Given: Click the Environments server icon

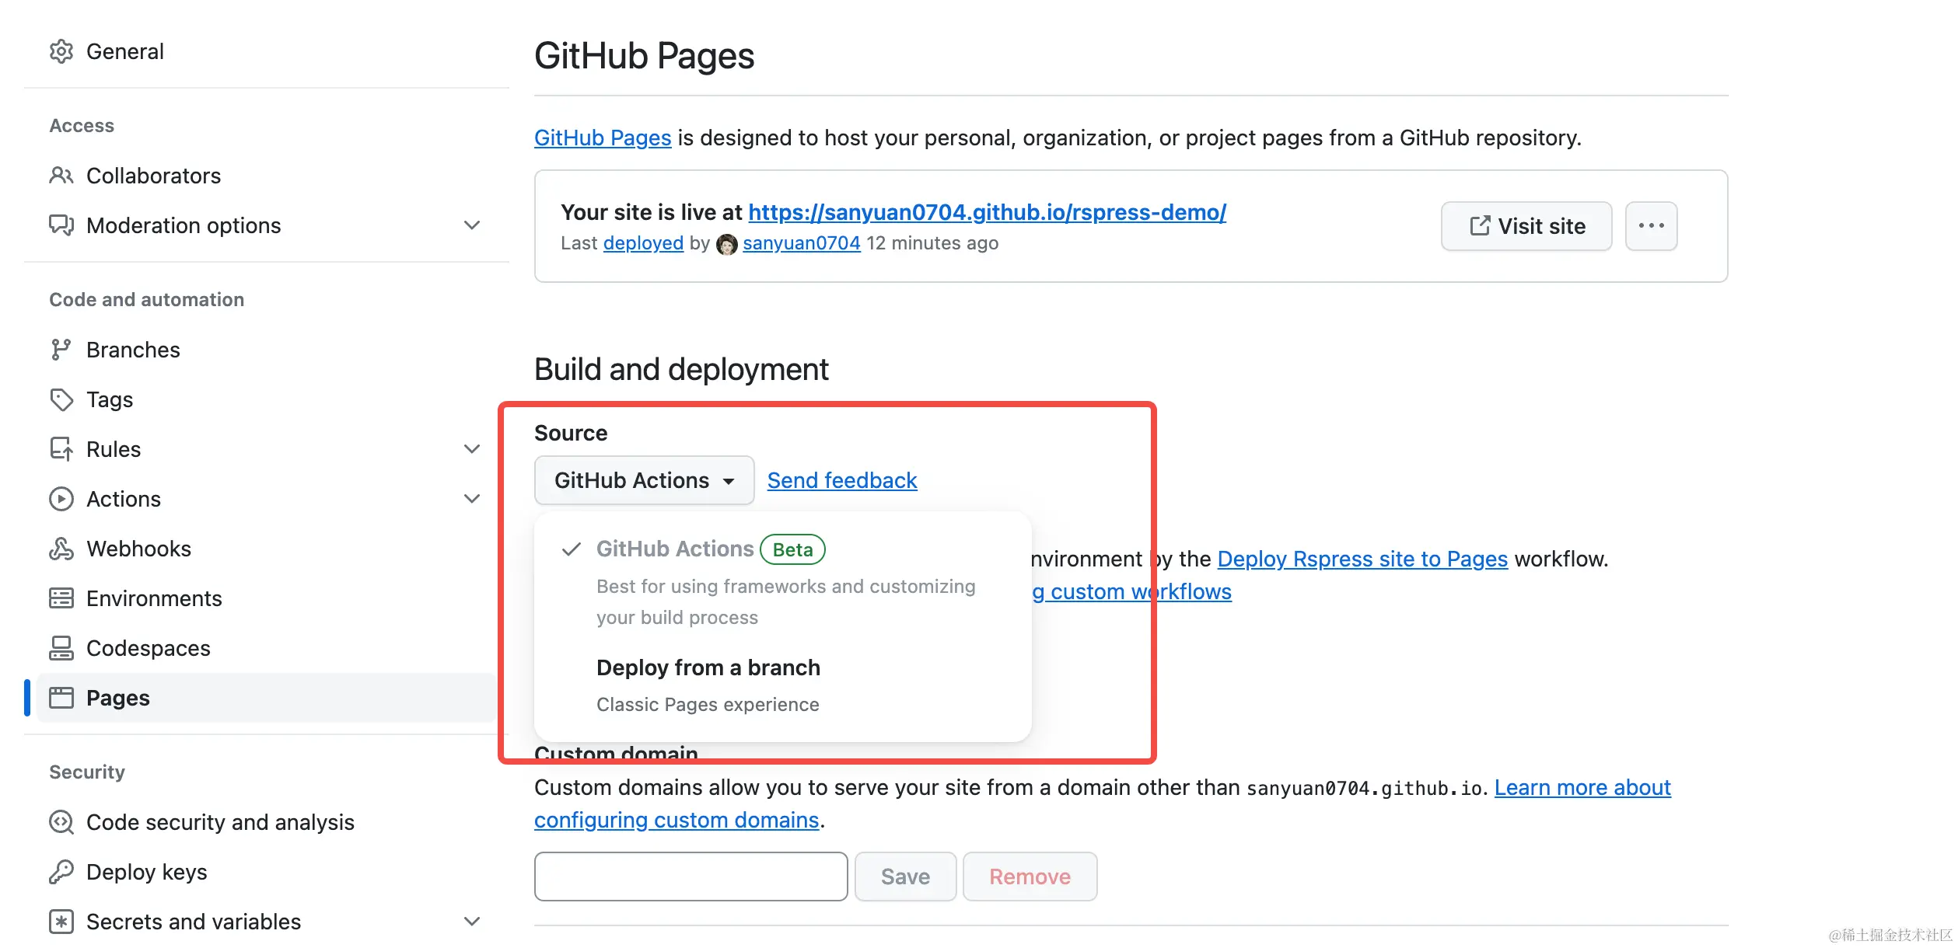Looking at the screenshot, I should [61, 598].
